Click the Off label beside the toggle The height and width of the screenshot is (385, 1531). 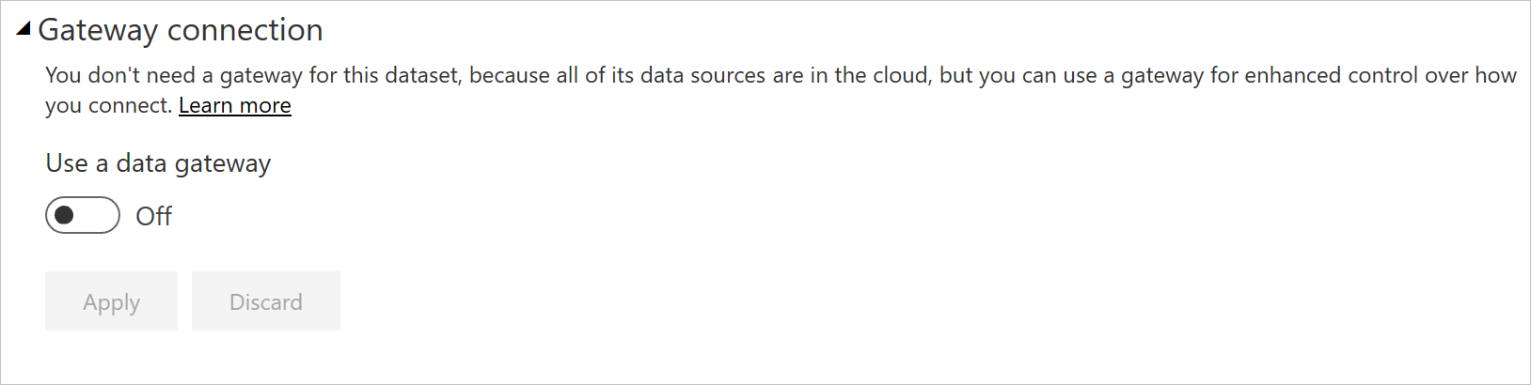click(x=153, y=216)
